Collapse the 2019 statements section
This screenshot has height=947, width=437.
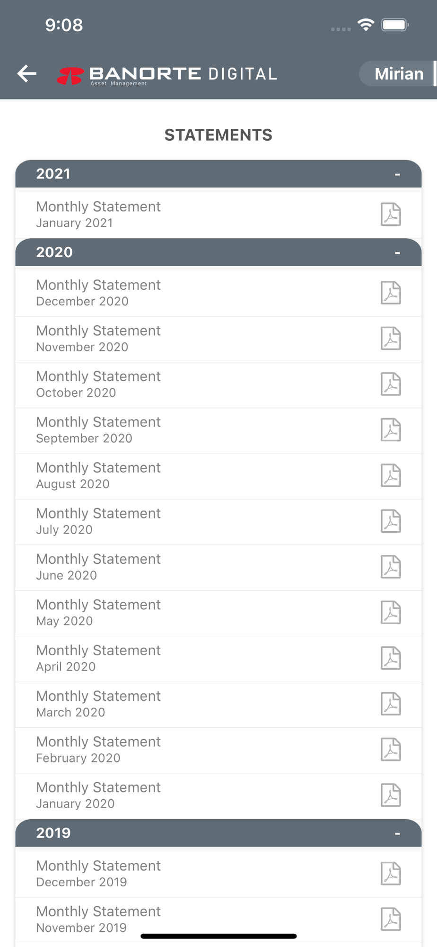point(397,833)
